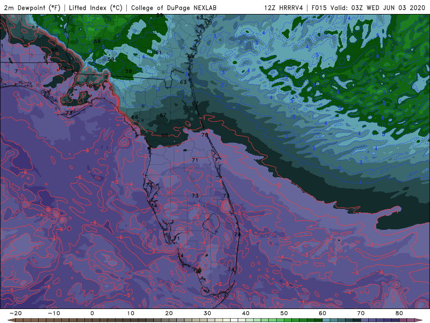Click the 68 dewpoint reading on the map

click(x=165, y=135)
